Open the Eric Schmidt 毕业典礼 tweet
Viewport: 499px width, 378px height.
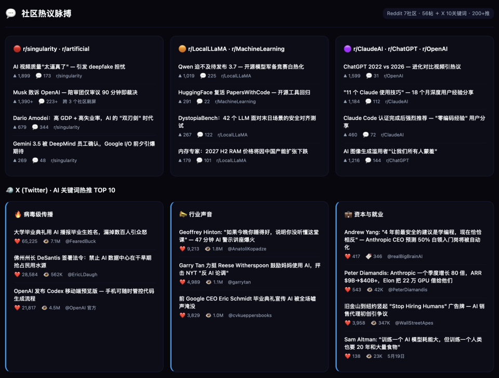tap(247, 302)
